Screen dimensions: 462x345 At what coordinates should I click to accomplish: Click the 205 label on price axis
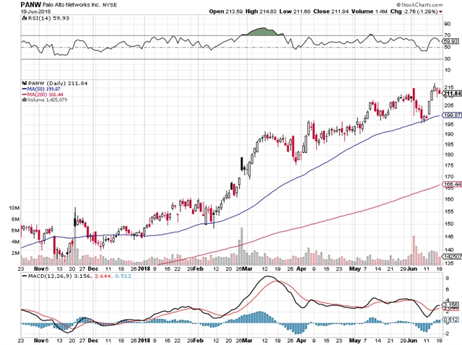pyautogui.click(x=448, y=105)
